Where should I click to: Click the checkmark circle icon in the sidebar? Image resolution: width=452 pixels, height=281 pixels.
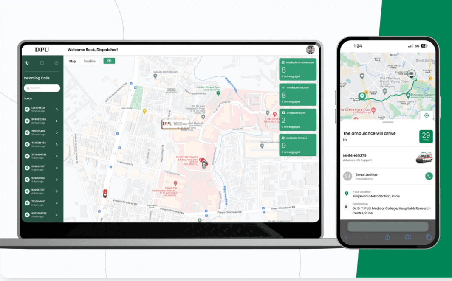[56, 63]
